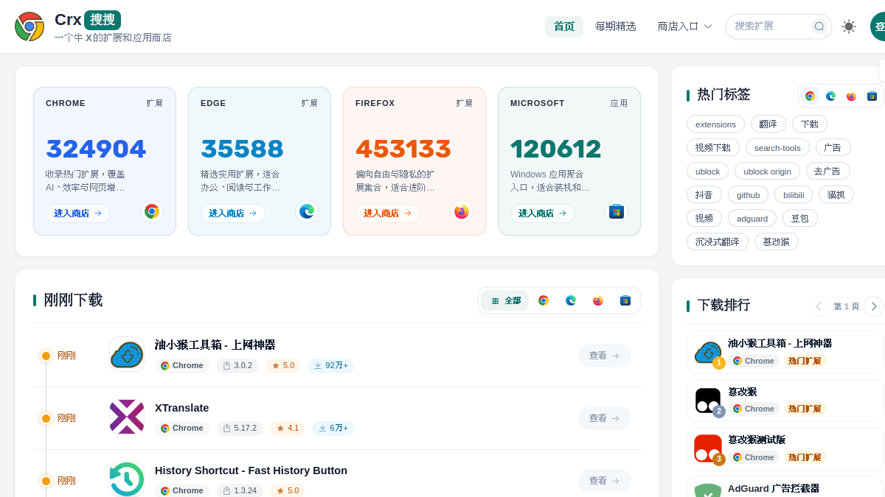Click the XTranslate app icon
885x497 pixels.
click(x=127, y=417)
